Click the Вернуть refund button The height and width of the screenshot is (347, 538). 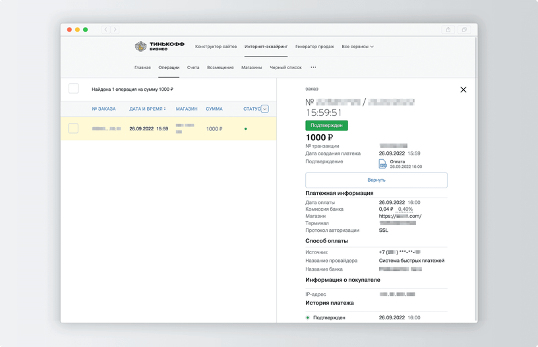pyautogui.click(x=376, y=180)
